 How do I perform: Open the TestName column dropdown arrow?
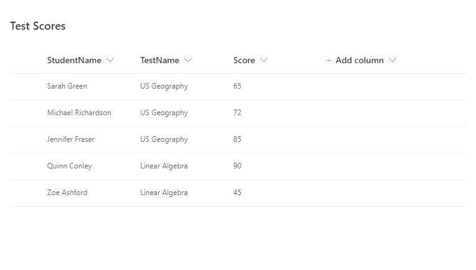click(x=188, y=60)
